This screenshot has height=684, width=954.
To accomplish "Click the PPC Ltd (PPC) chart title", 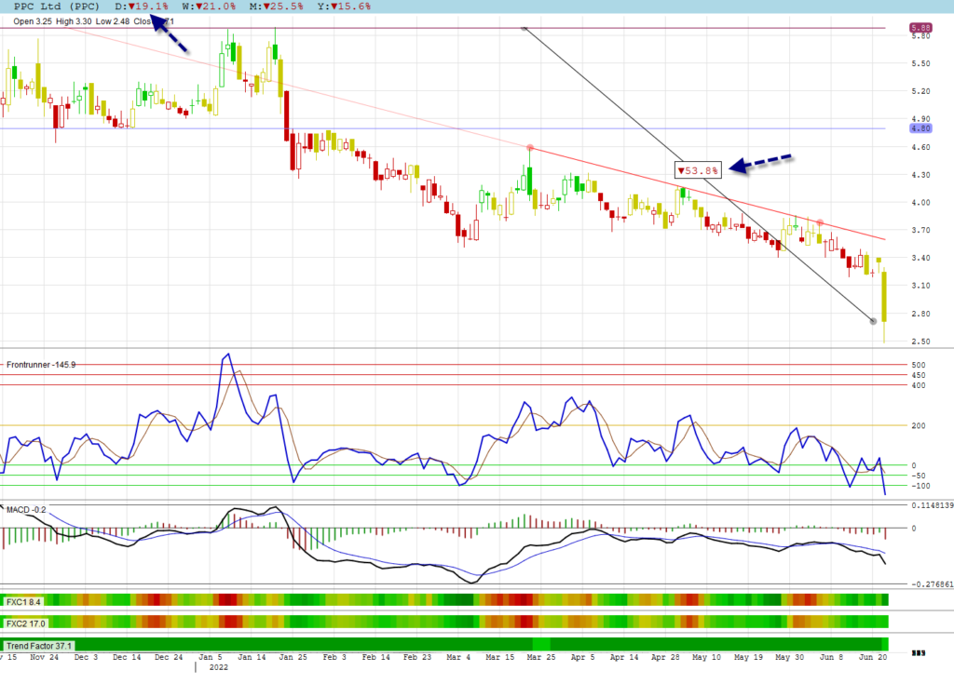I will pos(57,7).
